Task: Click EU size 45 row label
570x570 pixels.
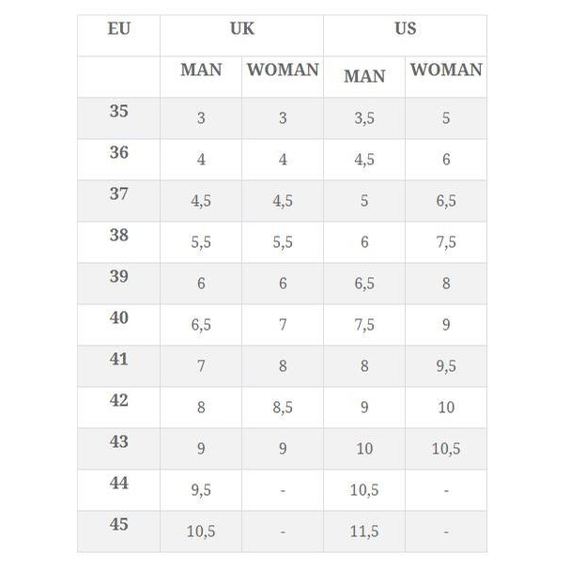Action: [x=118, y=525]
